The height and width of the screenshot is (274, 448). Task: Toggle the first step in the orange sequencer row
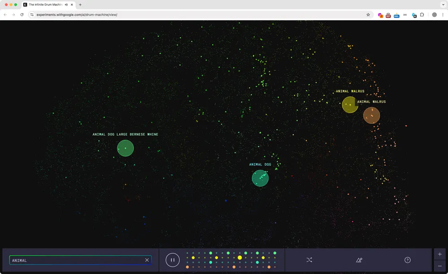[x=187, y=267]
